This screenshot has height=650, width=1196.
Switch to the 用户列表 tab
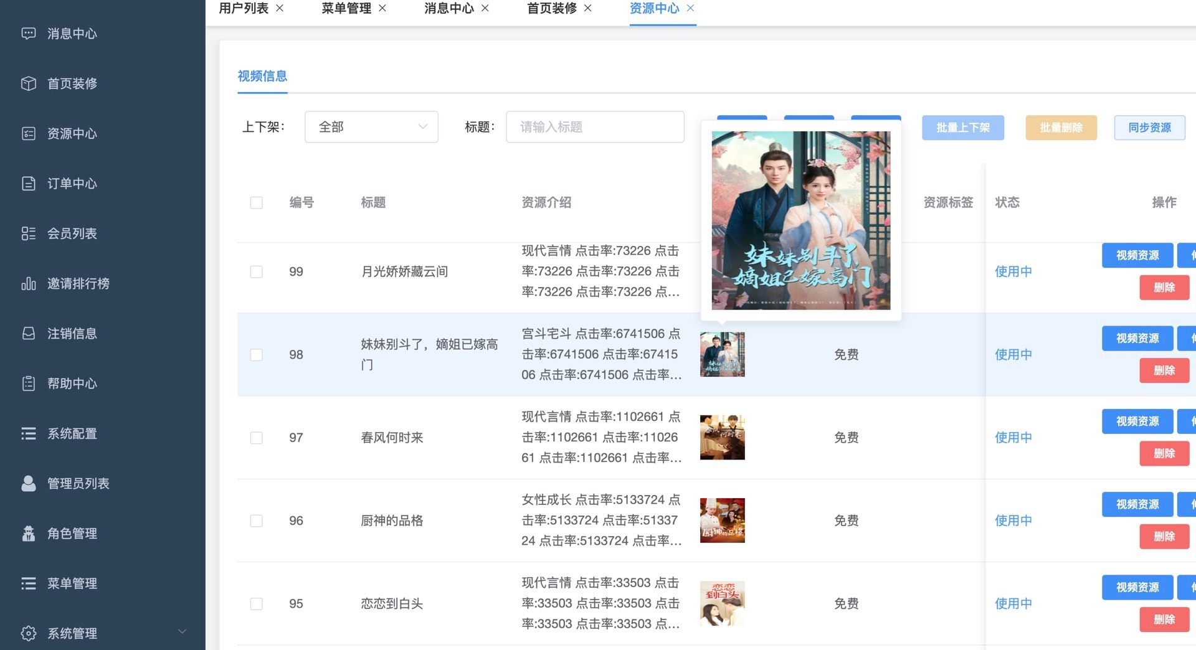click(244, 8)
